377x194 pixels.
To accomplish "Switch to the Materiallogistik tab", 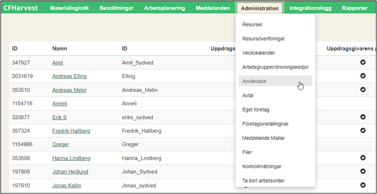I will [x=69, y=8].
